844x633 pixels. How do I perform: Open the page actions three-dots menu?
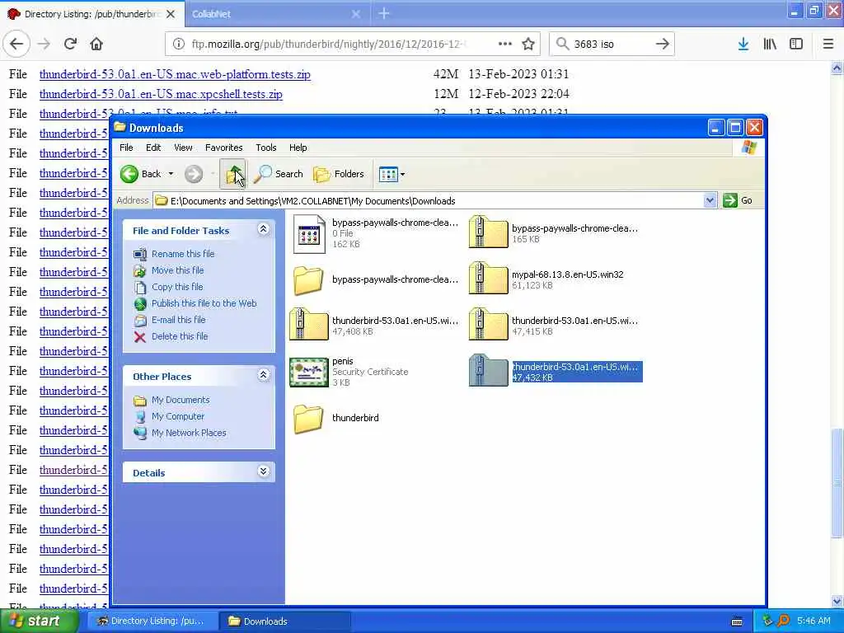(x=505, y=44)
